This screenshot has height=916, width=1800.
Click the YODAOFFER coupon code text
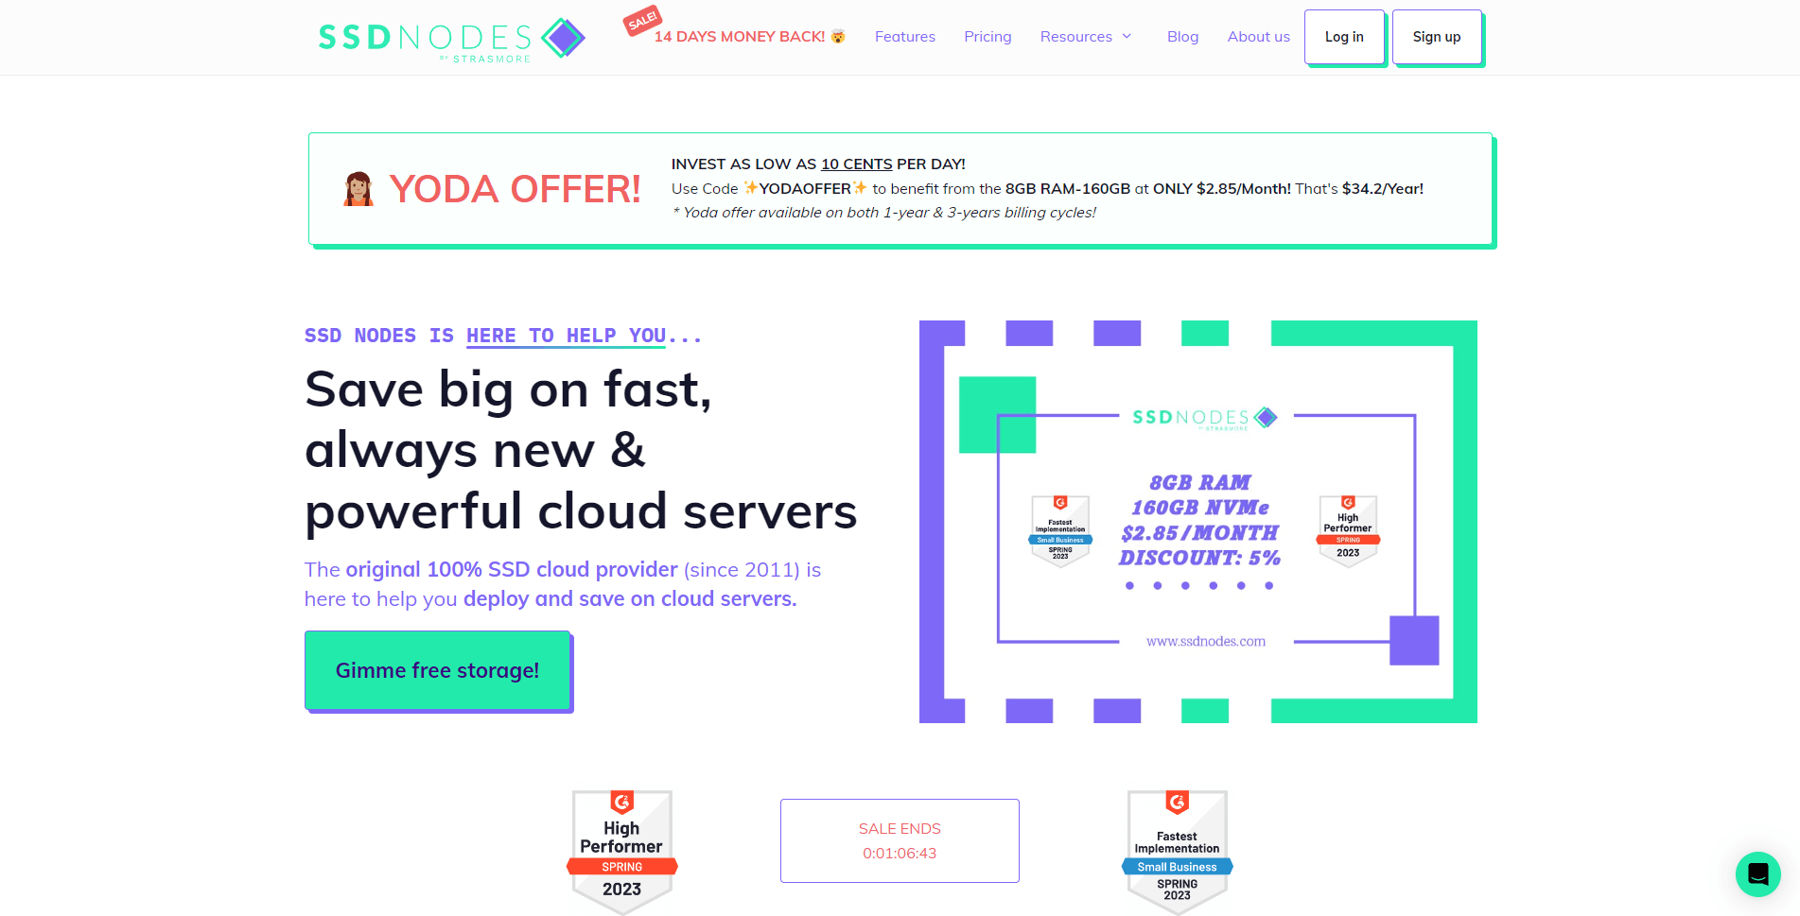click(x=805, y=188)
